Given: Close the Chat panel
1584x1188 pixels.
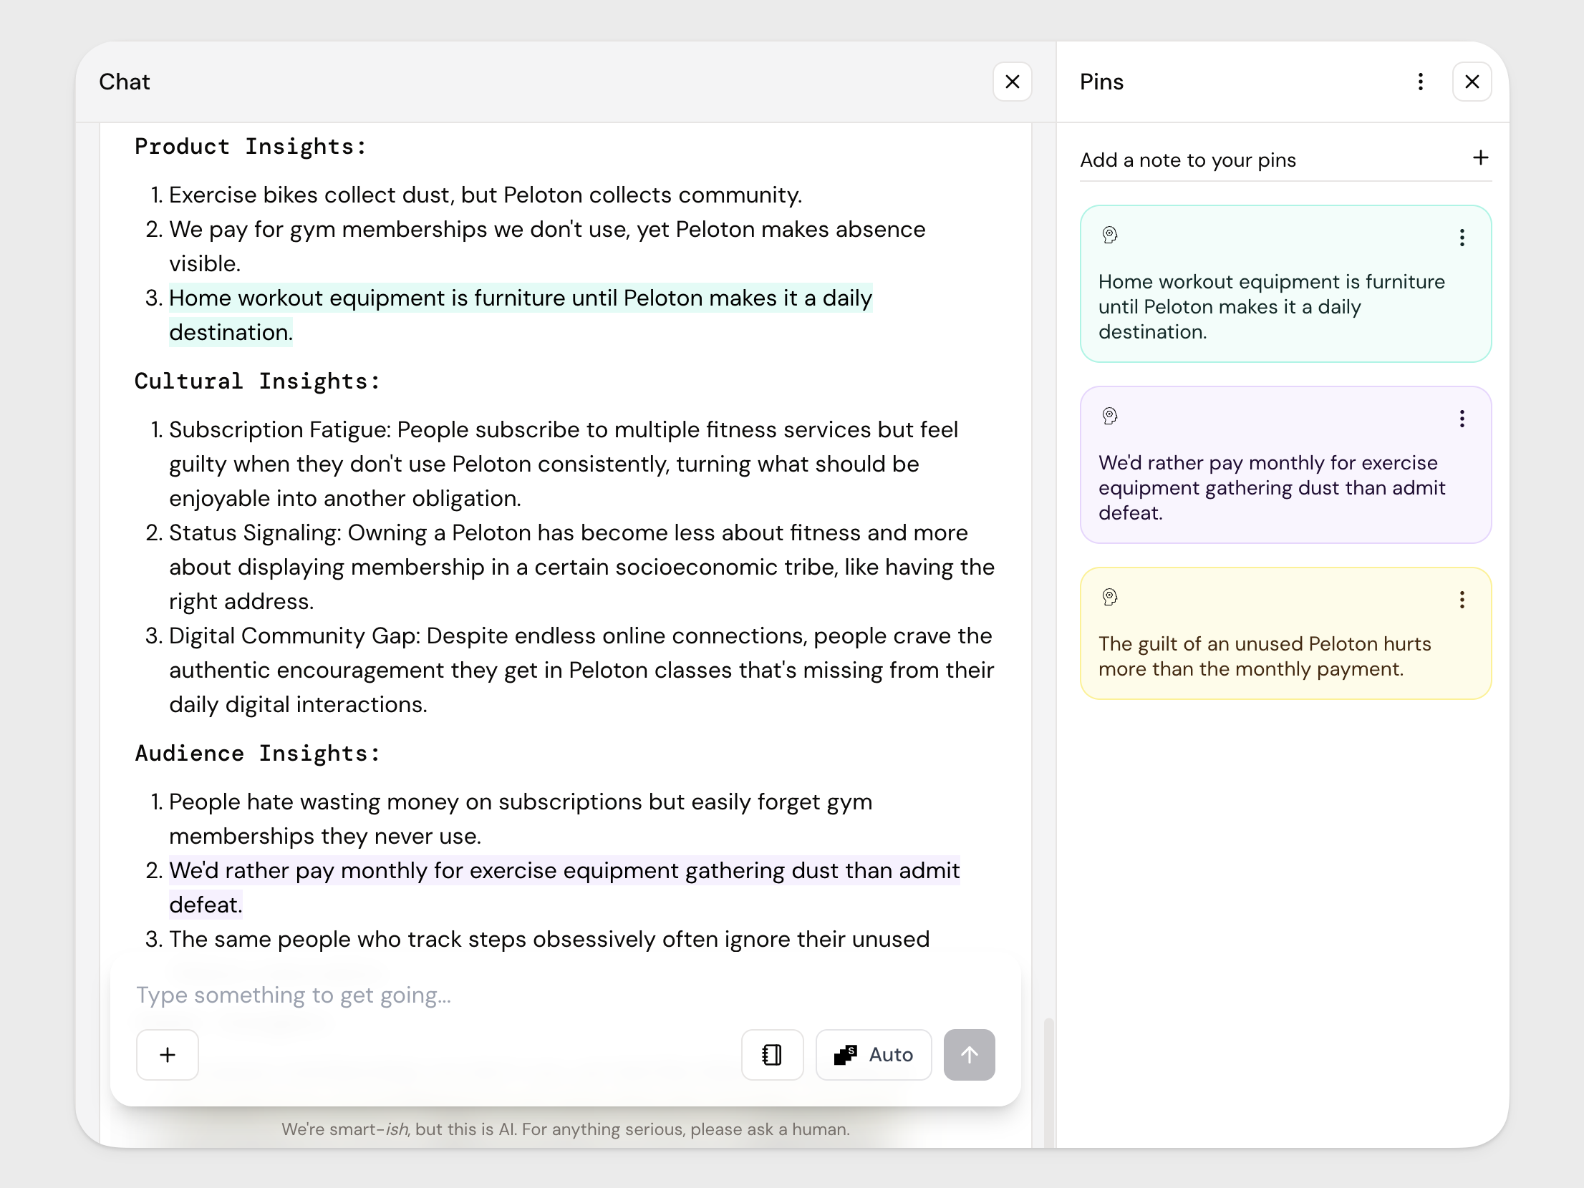Looking at the screenshot, I should 1012,82.
